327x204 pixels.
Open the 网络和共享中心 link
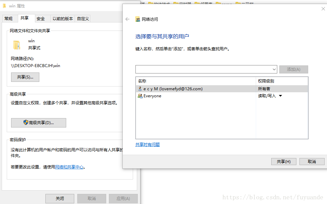tap(69, 167)
